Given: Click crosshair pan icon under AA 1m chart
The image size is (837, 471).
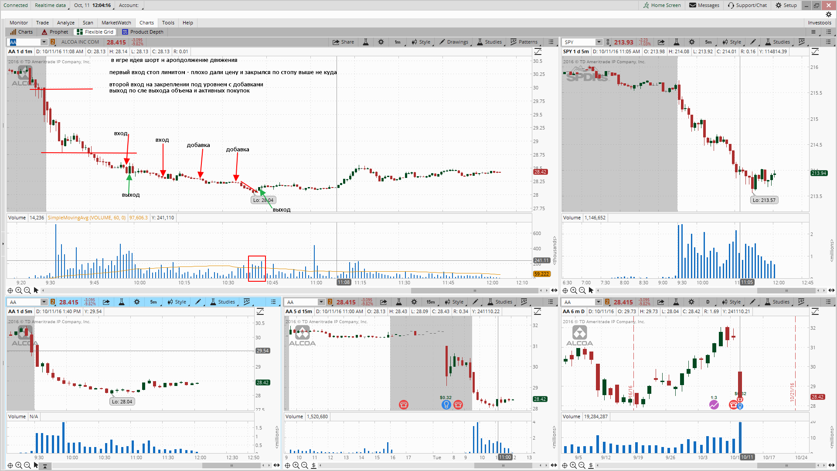Looking at the screenshot, I should pyautogui.click(x=10, y=290).
